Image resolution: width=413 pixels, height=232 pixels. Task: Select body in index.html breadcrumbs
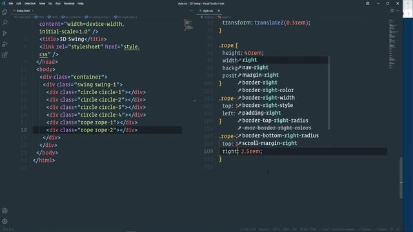tap(53, 17)
